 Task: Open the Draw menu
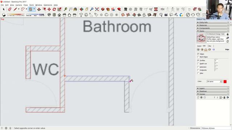26,5
